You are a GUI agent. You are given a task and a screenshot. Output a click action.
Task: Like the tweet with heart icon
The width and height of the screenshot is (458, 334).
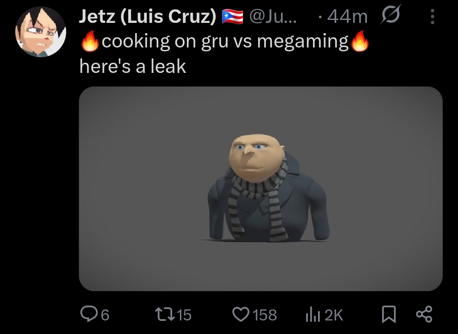pos(241,315)
